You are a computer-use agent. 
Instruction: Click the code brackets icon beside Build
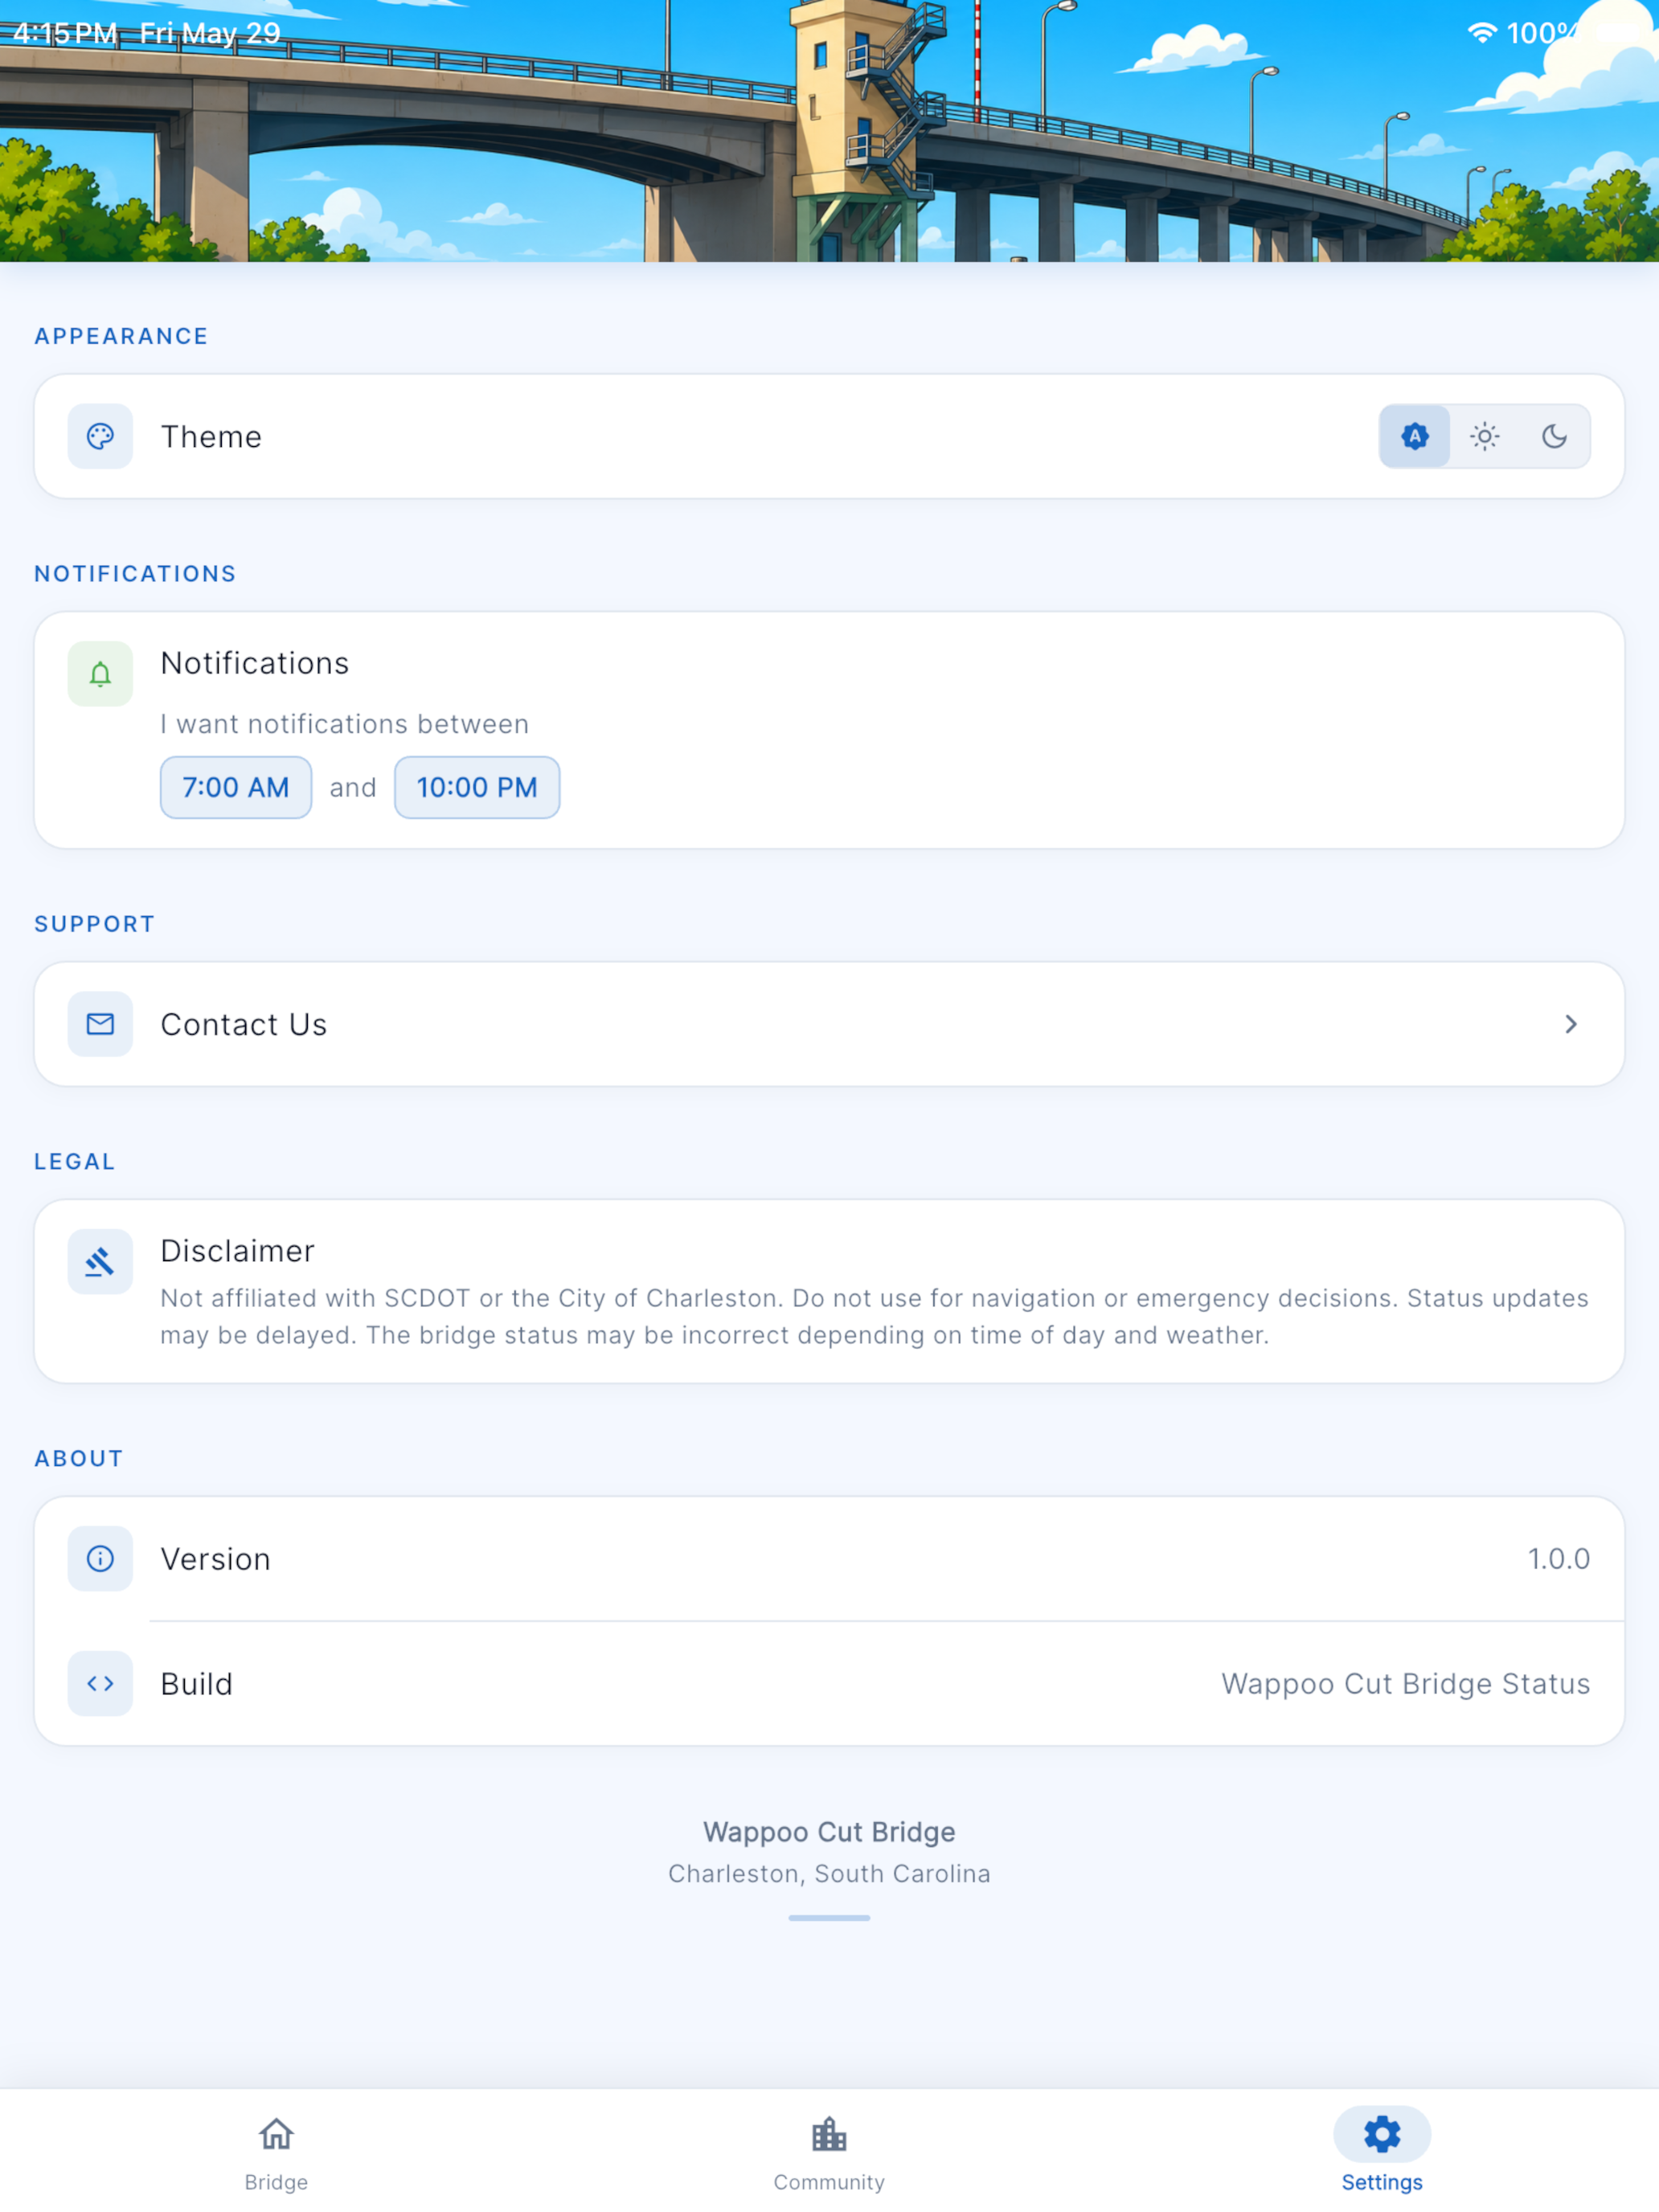(x=100, y=1683)
